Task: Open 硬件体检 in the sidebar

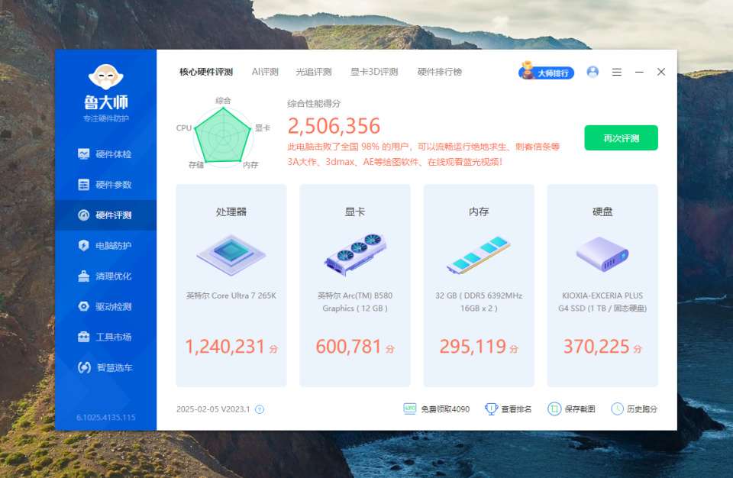Action: click(105, 154)
